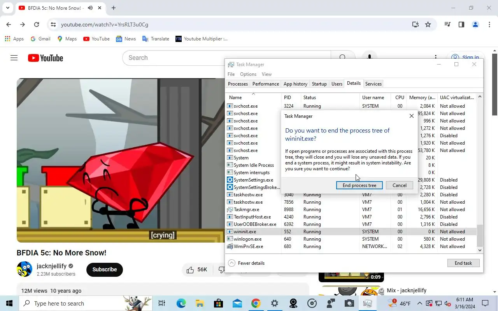Sort by User name column
Screen dimensions: 498x311
pos(375,98)
